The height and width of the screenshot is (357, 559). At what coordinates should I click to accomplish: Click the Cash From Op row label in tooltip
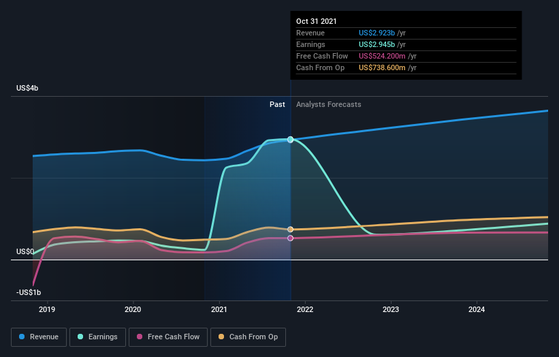point(321,67)
